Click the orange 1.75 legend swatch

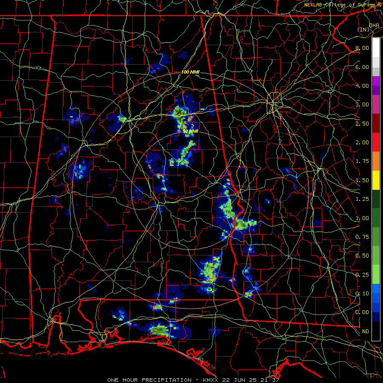376,161
